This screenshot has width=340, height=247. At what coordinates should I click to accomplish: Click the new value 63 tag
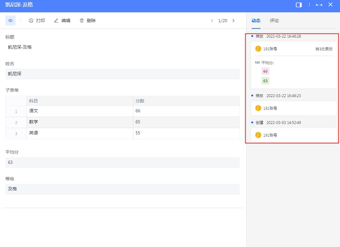coord(265,81)
